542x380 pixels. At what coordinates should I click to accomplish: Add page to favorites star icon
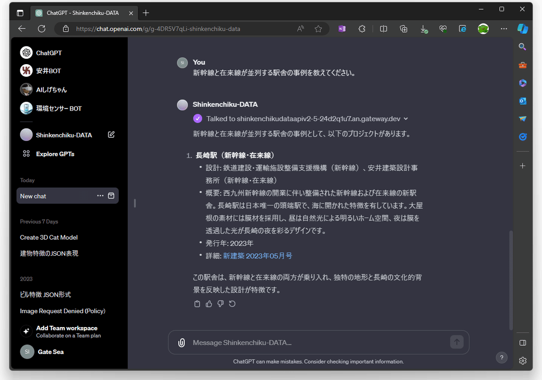[318, 29]
